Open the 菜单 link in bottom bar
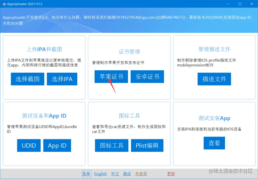 click(86, 174)
